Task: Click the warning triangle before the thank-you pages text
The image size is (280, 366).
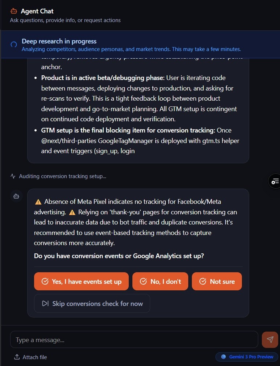Action: coord(71,213)
